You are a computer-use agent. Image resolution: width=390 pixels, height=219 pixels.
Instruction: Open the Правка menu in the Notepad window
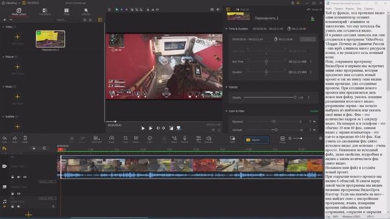[339, 9]
